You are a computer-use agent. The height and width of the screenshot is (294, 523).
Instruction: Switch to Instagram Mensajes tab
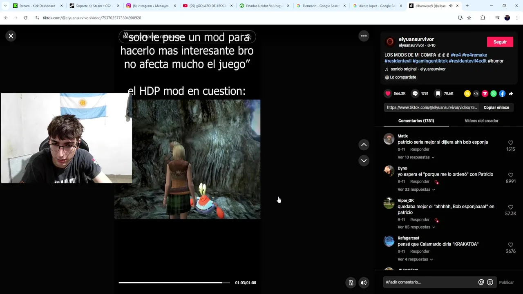tap(150, 6)
